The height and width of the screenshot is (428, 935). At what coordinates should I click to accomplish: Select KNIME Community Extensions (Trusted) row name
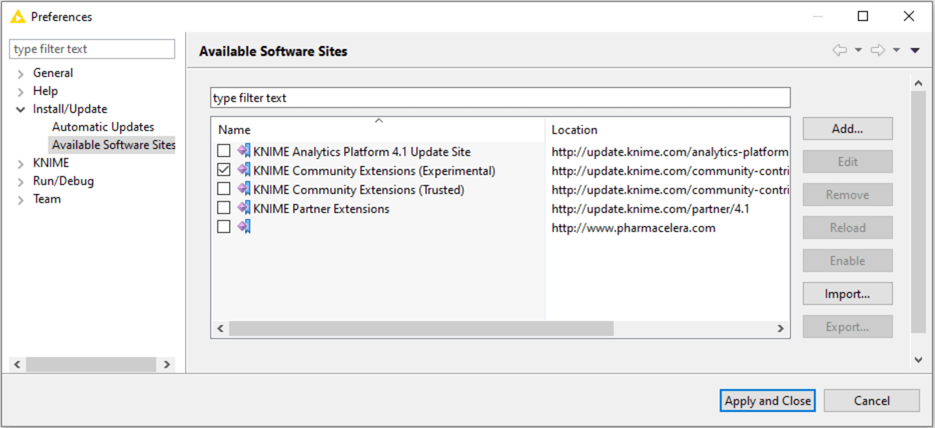pyautogui.click(x=359, y=190)
